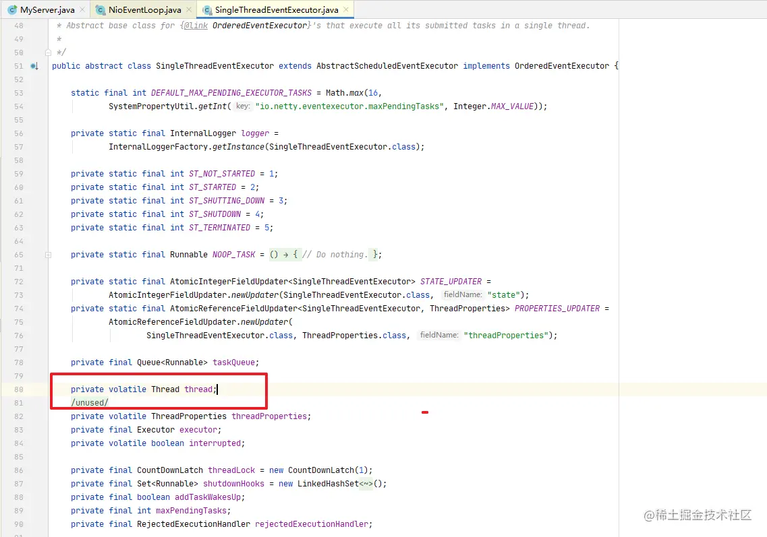Click the PROPERTIES_UPDATER field name
Screen dimensions: 767x537
(x=557, y=309)
